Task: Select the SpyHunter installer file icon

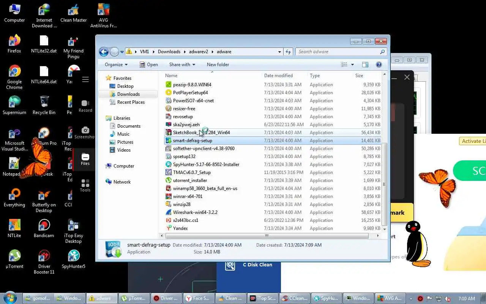Action: click(x=169, y=165)
